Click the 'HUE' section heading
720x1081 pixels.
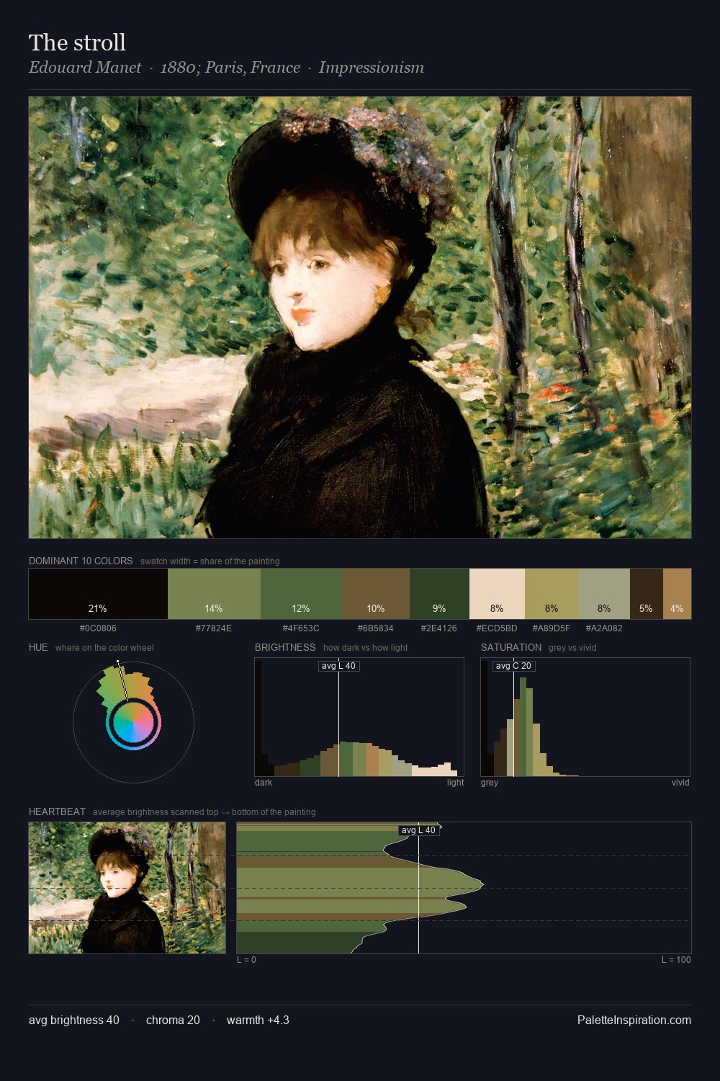coord(38,647)
